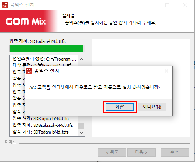Minimize the 곰믹스 설치 installer window

(150, 5)
